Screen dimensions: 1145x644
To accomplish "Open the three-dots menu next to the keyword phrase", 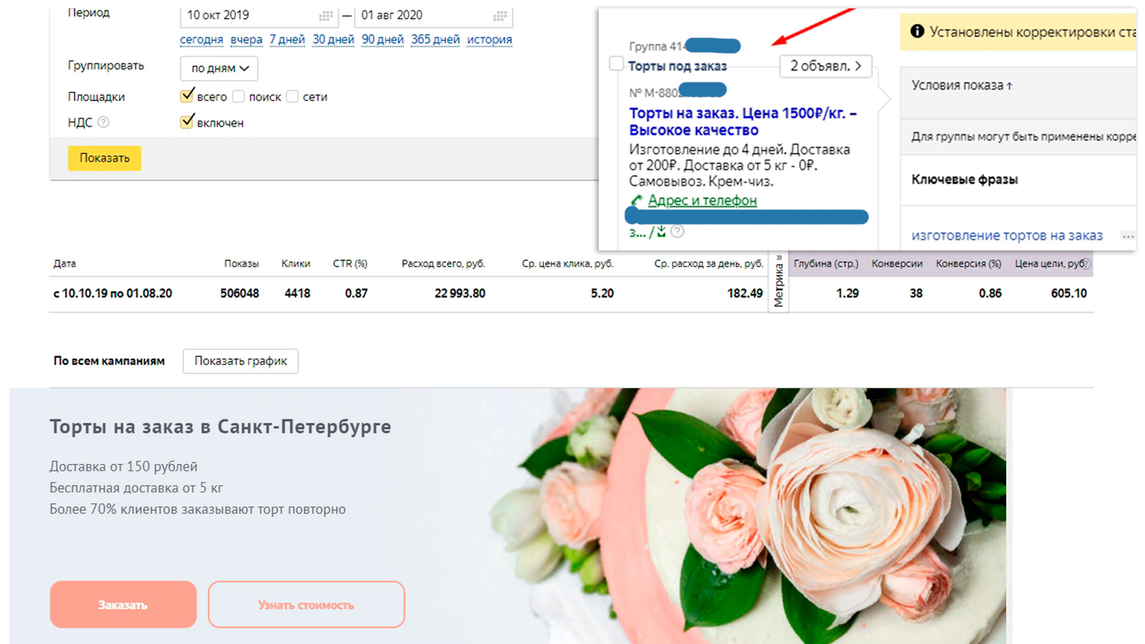I will 1128,236.
